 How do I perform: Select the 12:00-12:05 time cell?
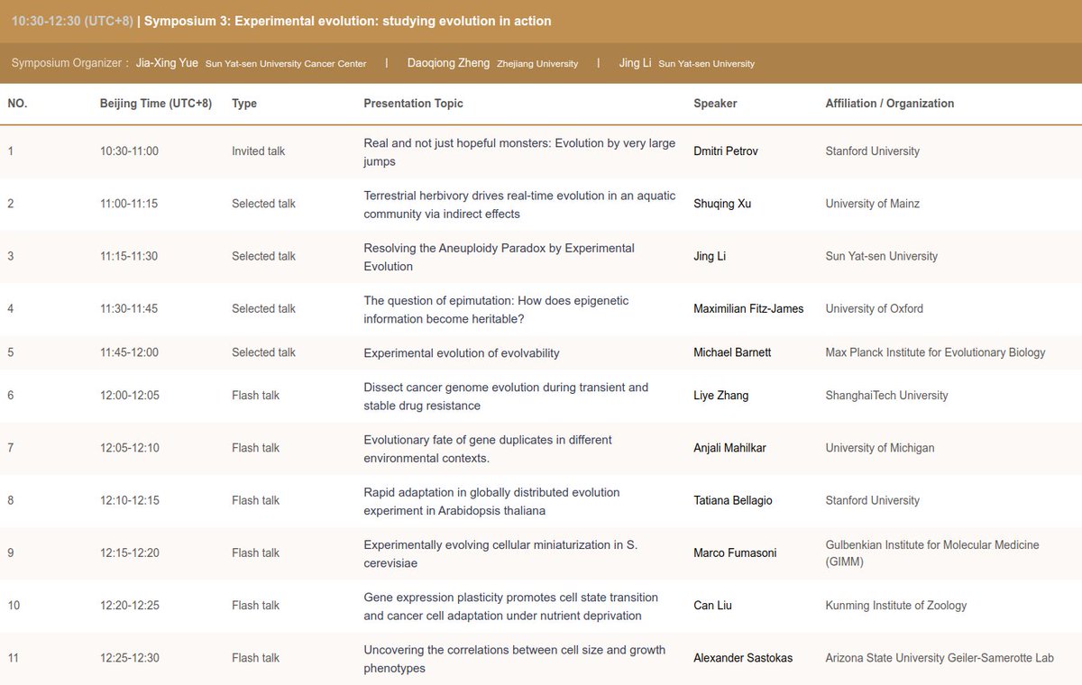tap(129, 396)
